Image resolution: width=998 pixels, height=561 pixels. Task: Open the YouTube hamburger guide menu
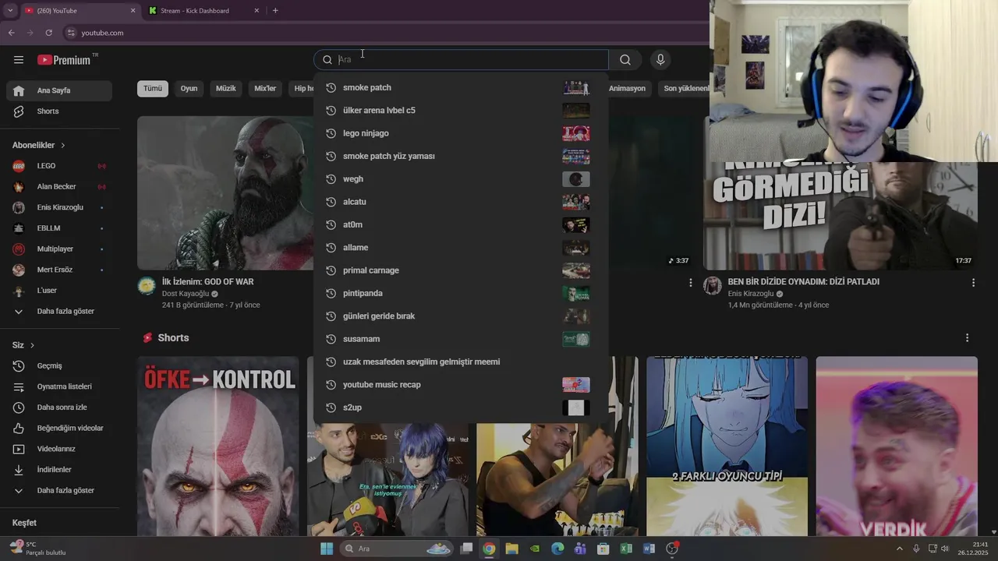pyautogui.click(x=19, y=60)
